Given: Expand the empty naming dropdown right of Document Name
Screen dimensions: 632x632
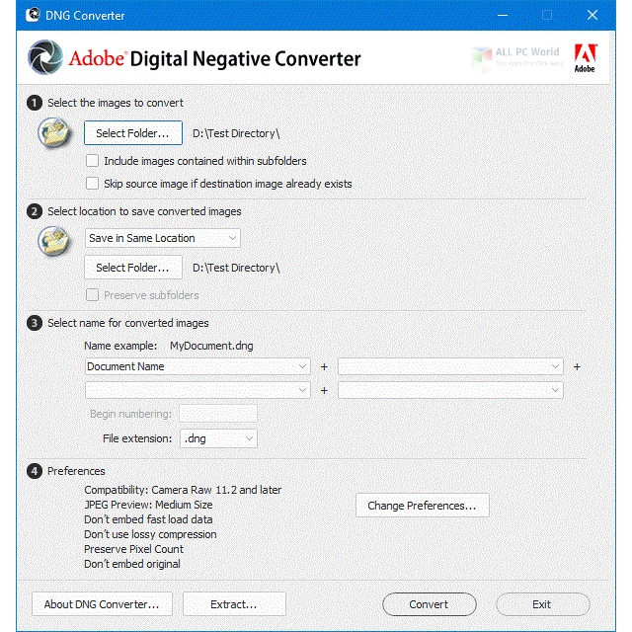Looking at the screenshot, I should coord(450,366).
